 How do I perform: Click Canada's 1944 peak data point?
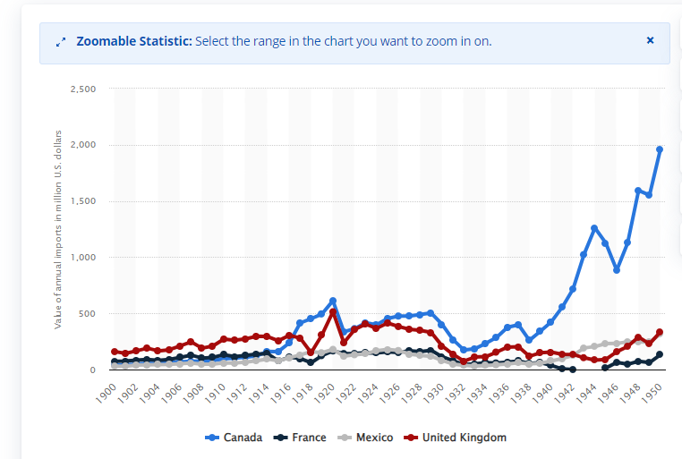click(x=593, y=228)
